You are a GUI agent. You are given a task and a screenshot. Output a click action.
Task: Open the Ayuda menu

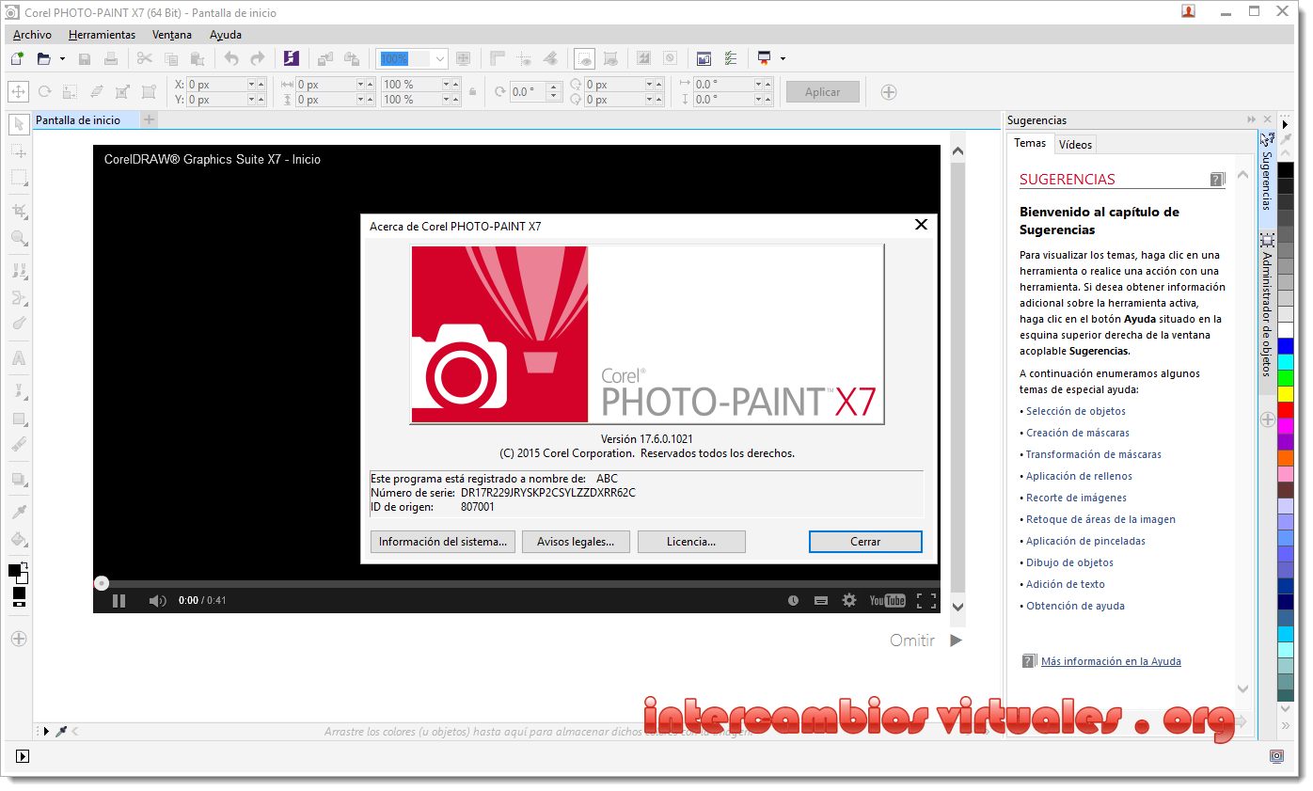pos(226,35)
